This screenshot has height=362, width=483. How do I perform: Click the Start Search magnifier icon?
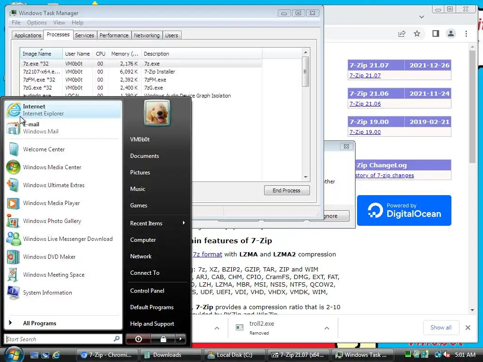point(117,338)
